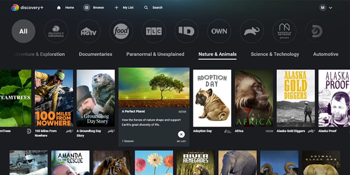
Task: Filter by ID network icon
Action: (x=186, y=31)
